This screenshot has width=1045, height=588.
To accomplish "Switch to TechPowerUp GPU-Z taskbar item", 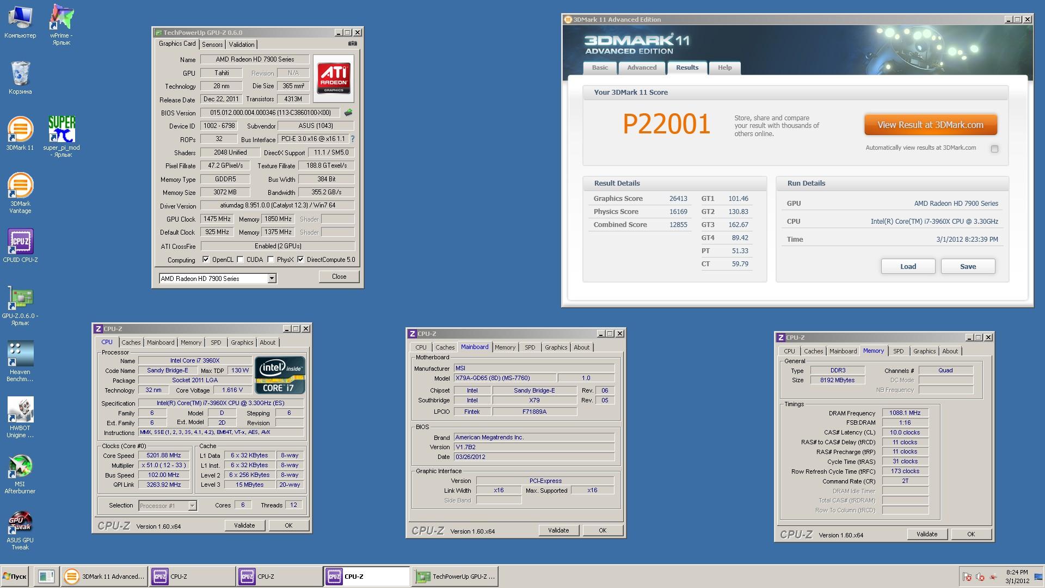I will (x=456, y=577).
